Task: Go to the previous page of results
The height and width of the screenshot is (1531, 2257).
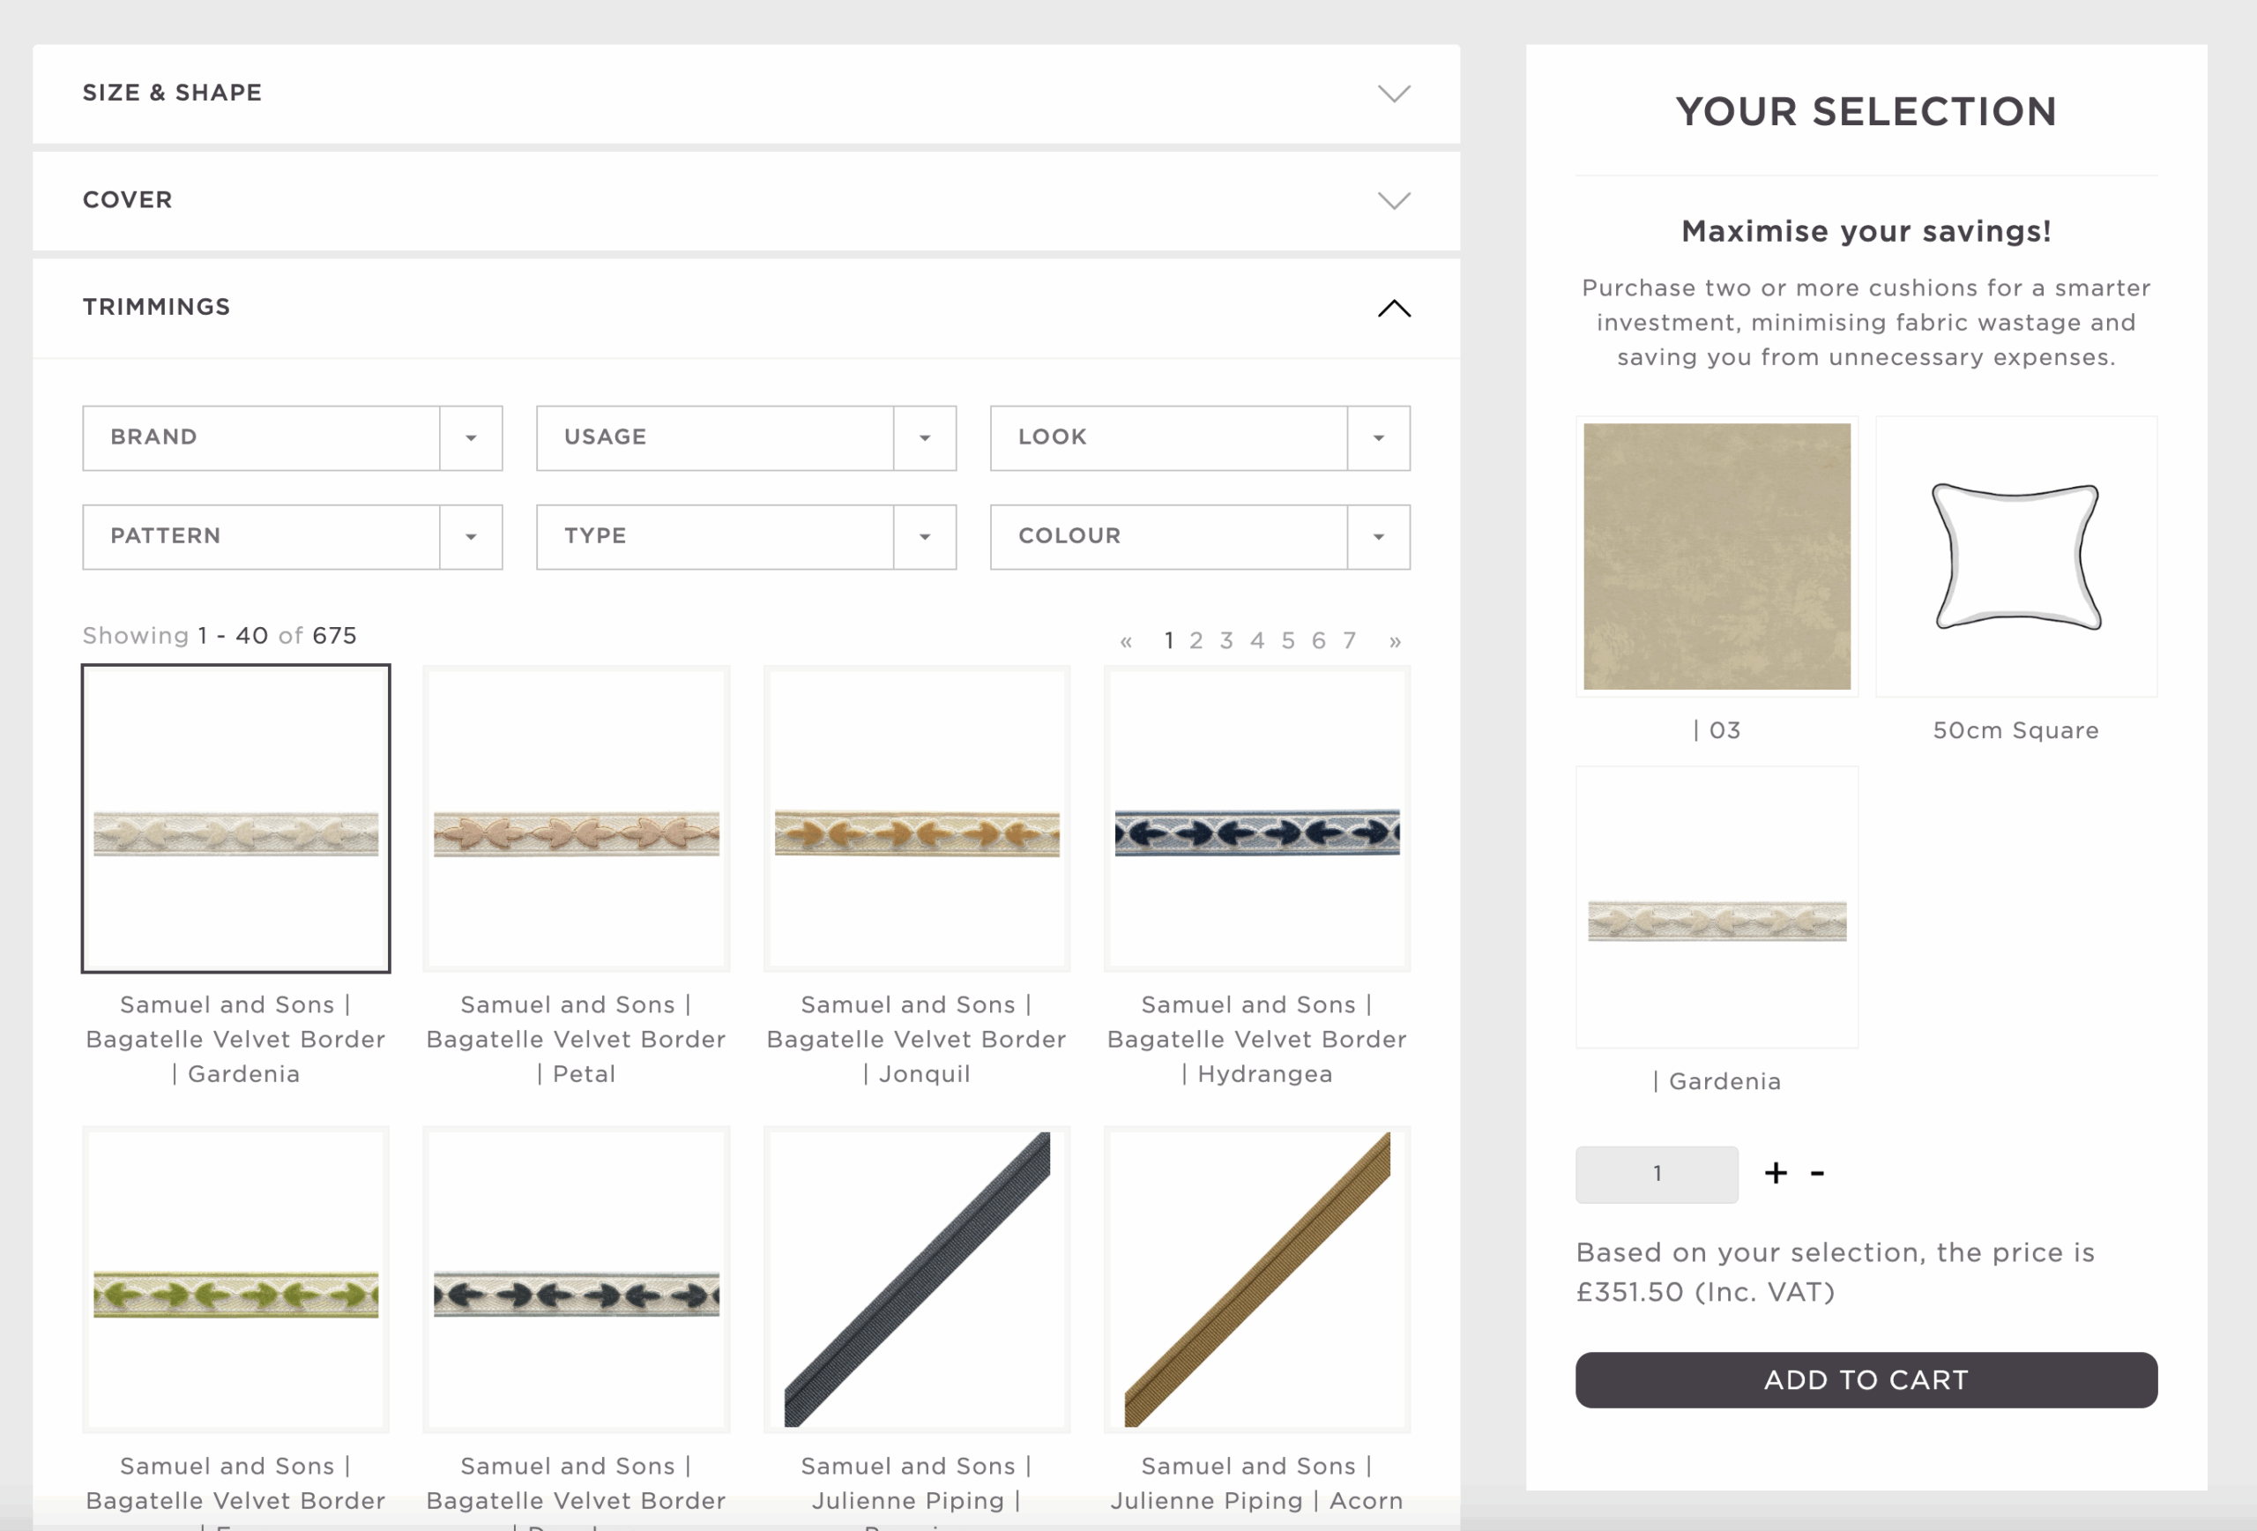Action: [1126, 641]
